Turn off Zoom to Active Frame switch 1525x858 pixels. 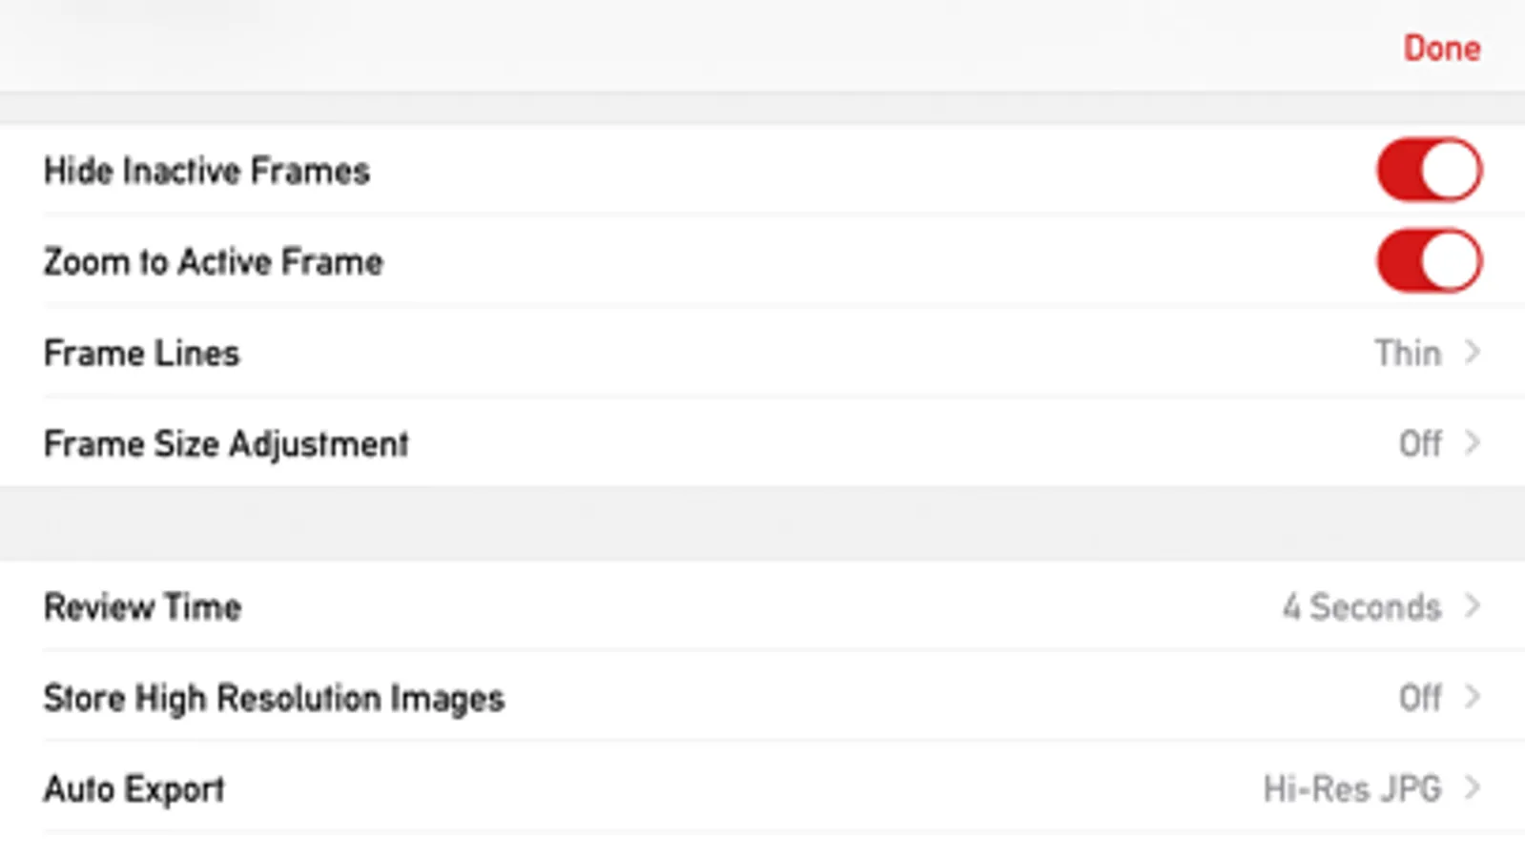point(1428,261)
